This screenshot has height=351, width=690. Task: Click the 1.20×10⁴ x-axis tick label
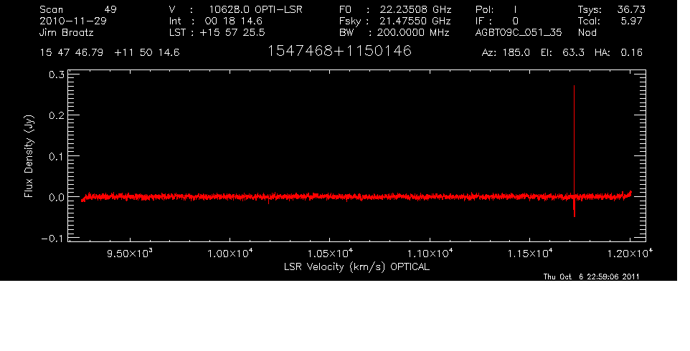point(630,253)
